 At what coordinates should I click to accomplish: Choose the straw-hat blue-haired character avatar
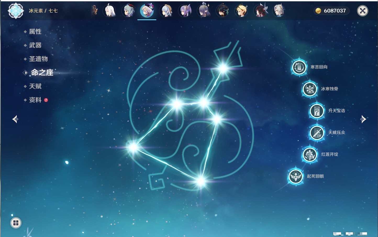[166, 11]
